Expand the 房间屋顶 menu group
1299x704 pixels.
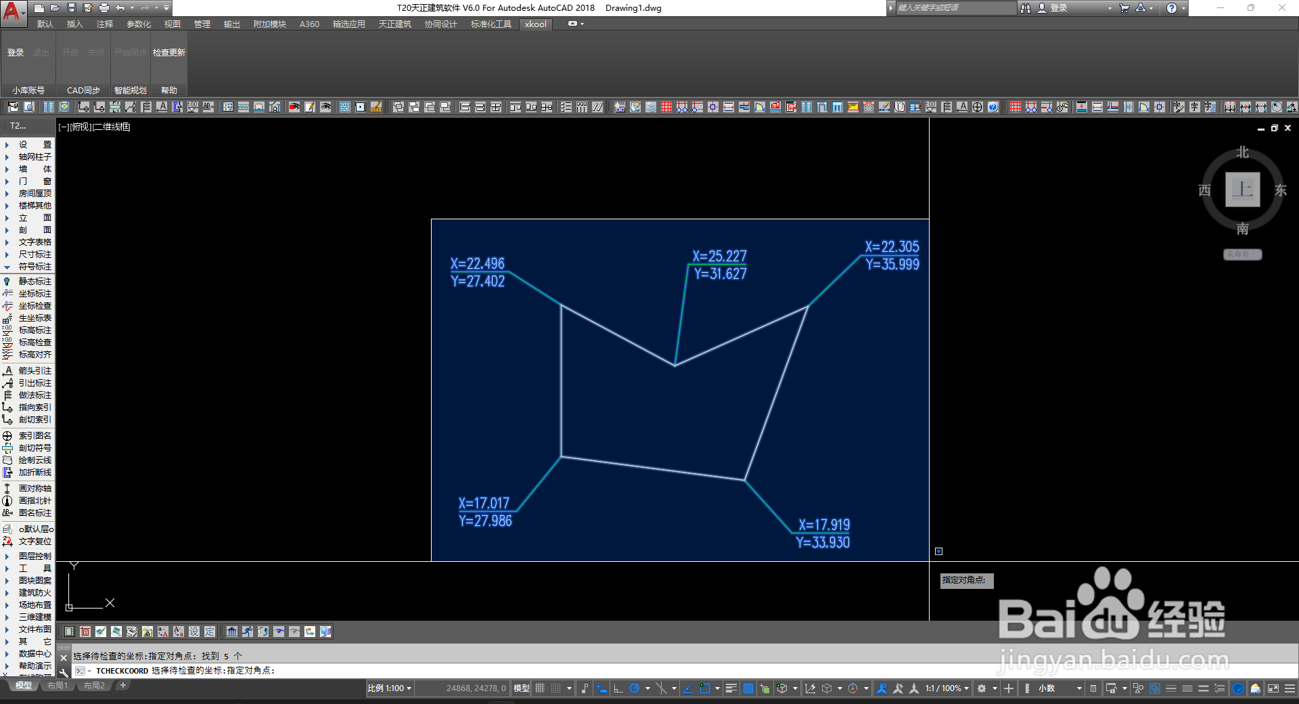pos(27,194)
